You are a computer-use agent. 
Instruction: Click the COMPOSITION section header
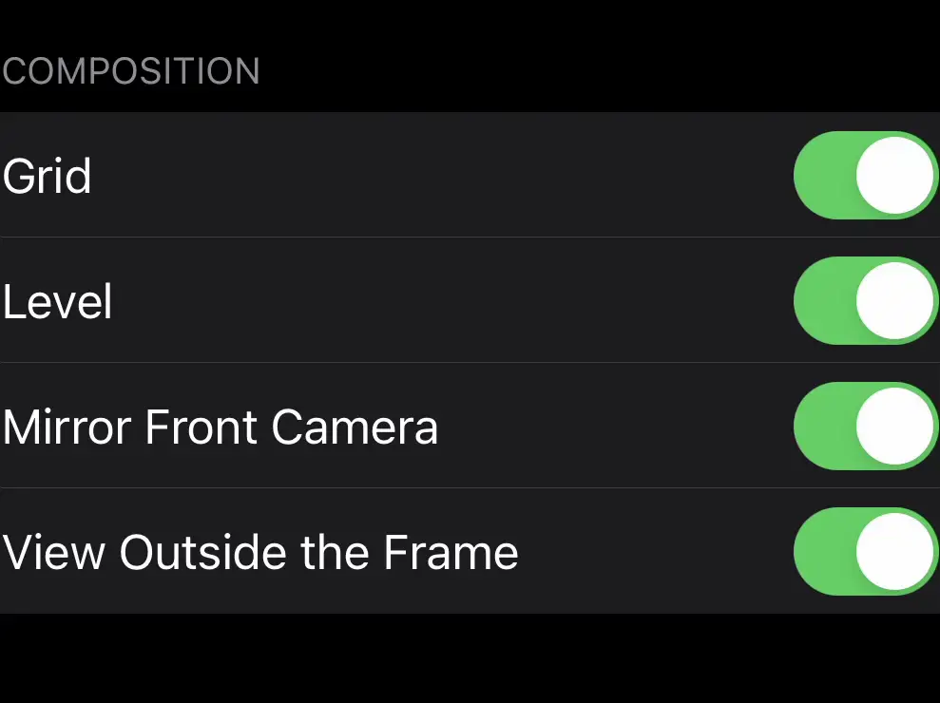coord(131,72)
